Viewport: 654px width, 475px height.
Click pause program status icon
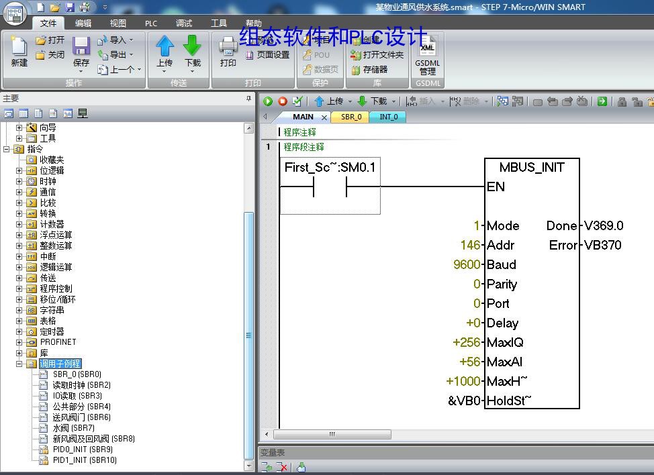(x=518, y=101)
